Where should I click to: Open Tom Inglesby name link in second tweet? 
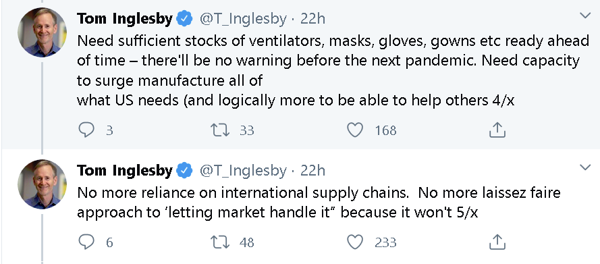pyautogui.click(x=125, y=170)
